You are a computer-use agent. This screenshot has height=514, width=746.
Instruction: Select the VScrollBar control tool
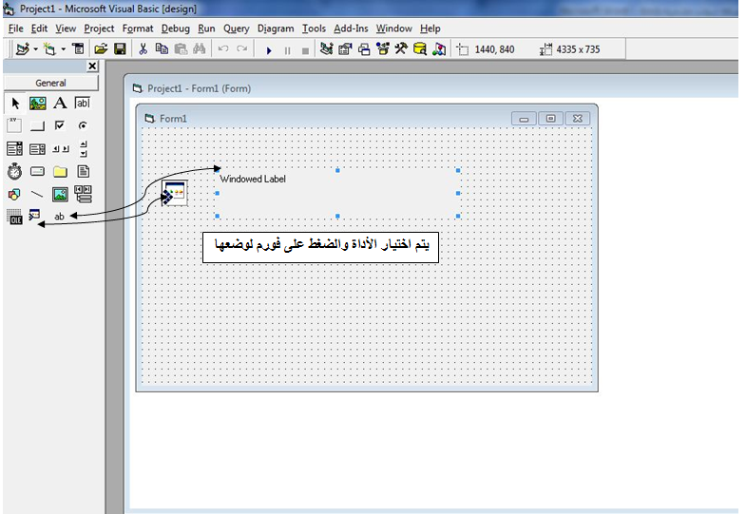[84, 148]
